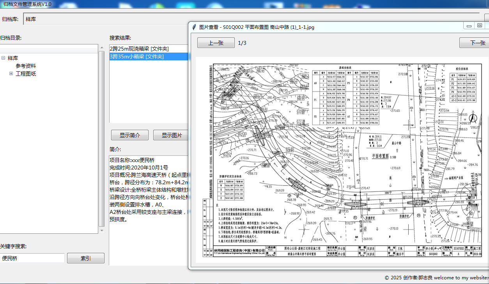Go to previous image with 上一张

[216, 43]
